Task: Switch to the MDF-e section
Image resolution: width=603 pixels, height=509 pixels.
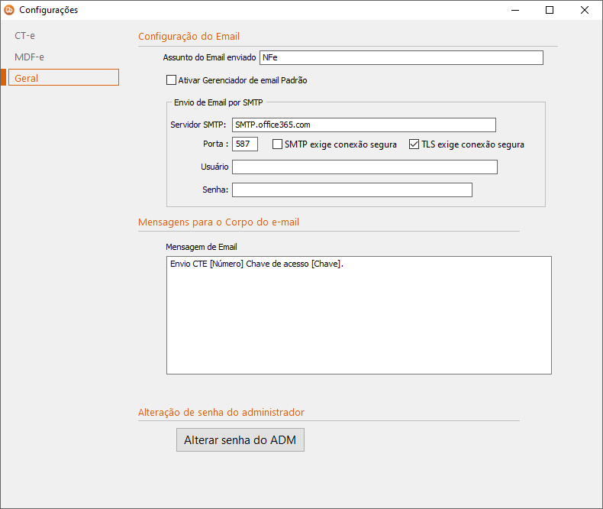Action: coord(29,57)
